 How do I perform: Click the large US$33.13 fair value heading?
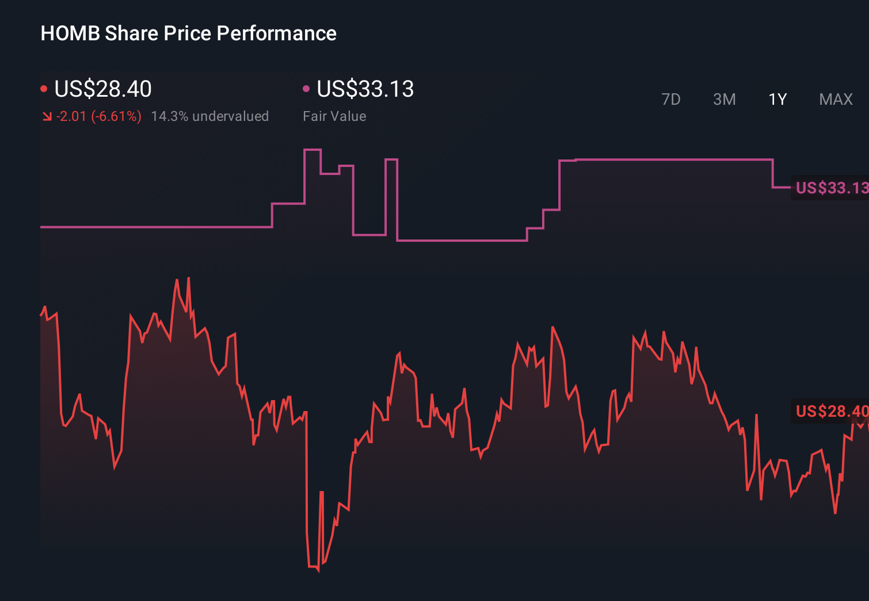coord(365,89)
